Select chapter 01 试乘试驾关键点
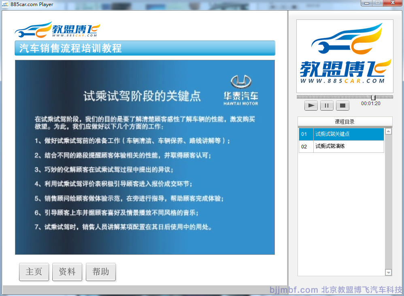The height and width of the screenshot is (296, 404). click(341, 134)
